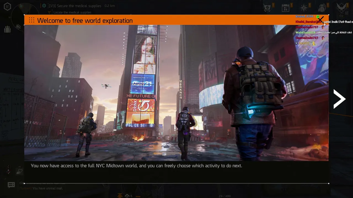Click the Times Square tutorial artwork

click(x=176, y=93)
